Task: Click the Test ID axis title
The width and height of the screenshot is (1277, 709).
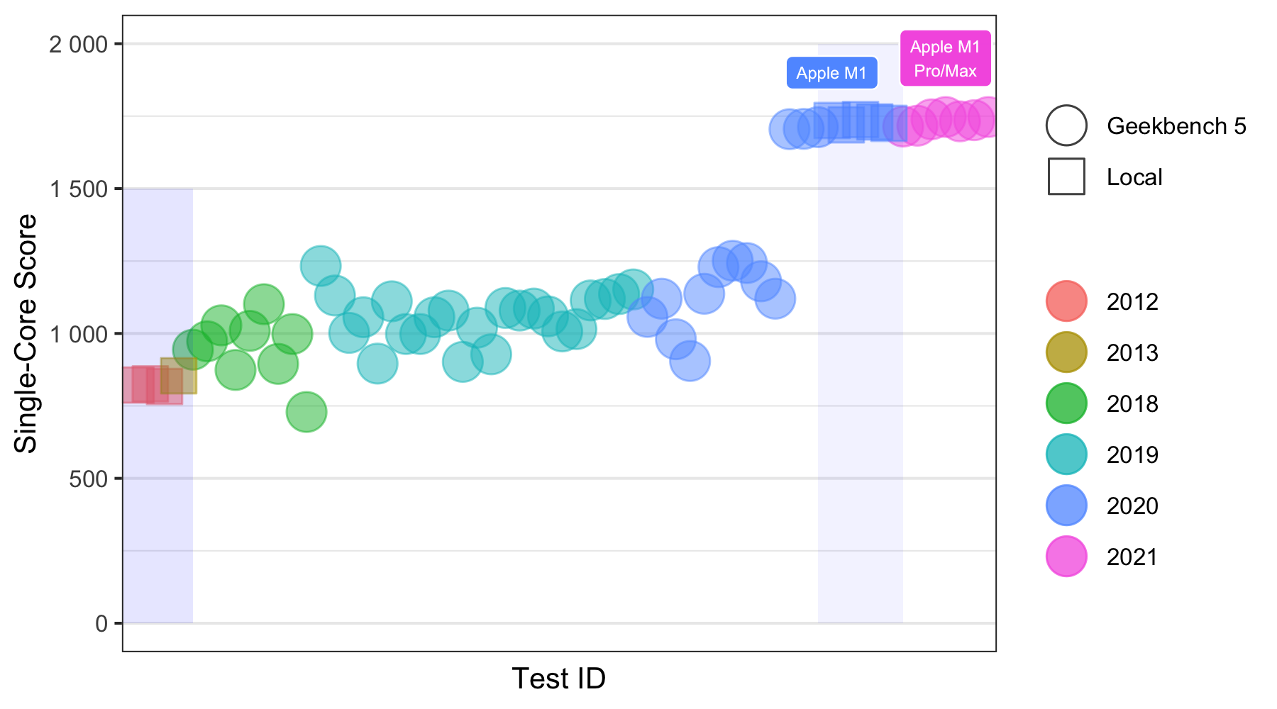Action: pyautogui.click(x=558, y=679)
